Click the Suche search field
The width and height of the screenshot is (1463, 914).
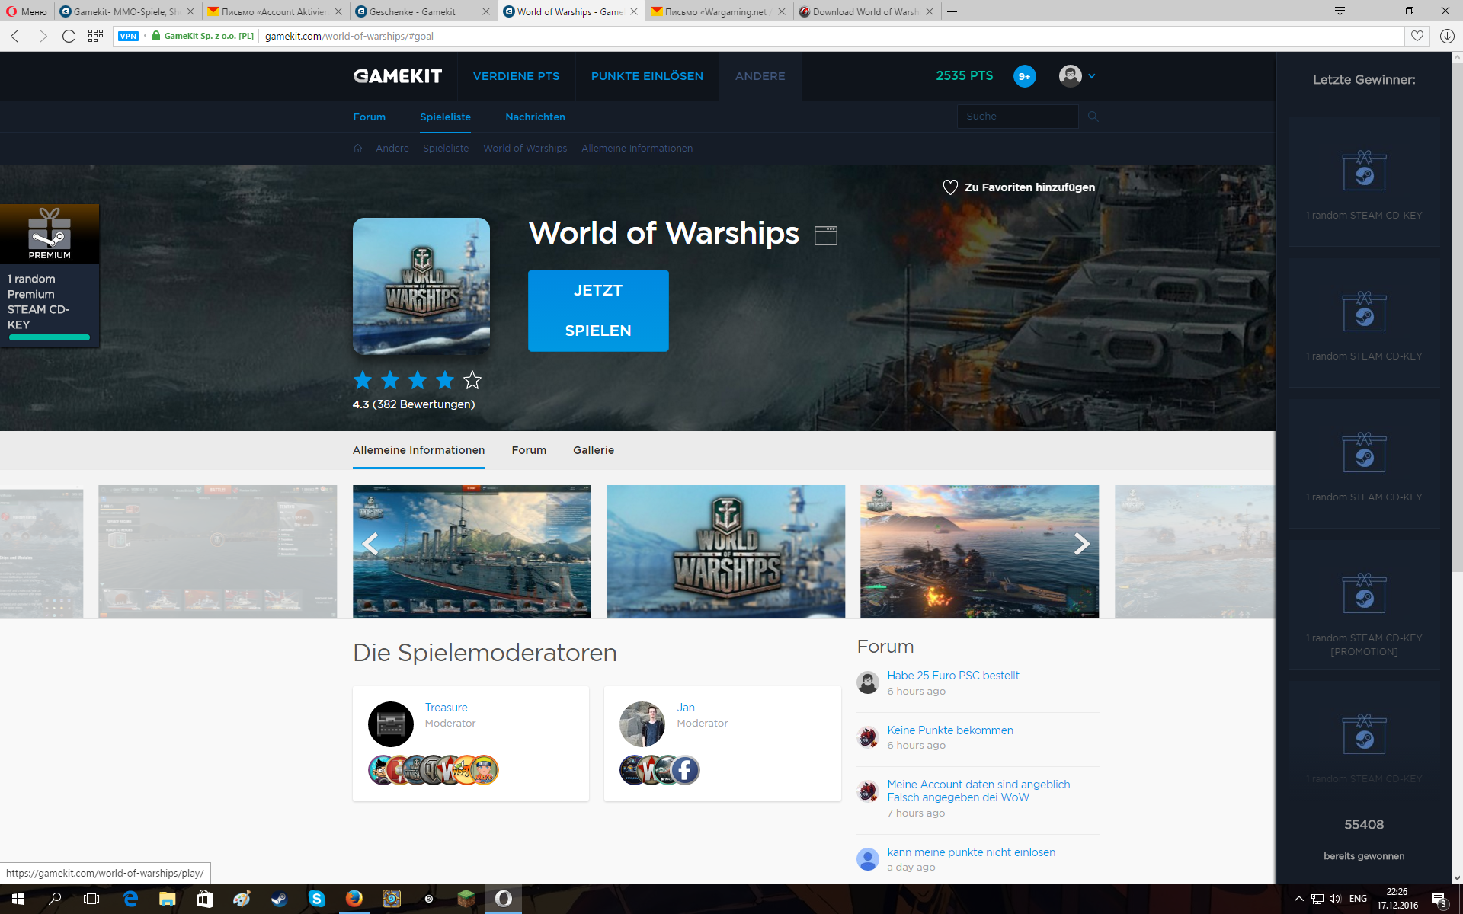[x=1017, y=117]
